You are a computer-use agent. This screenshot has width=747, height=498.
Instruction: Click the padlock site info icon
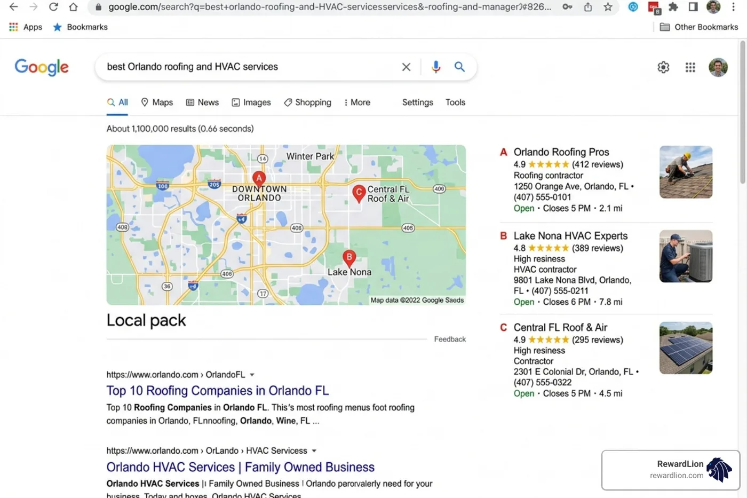(x=98, y=7)
